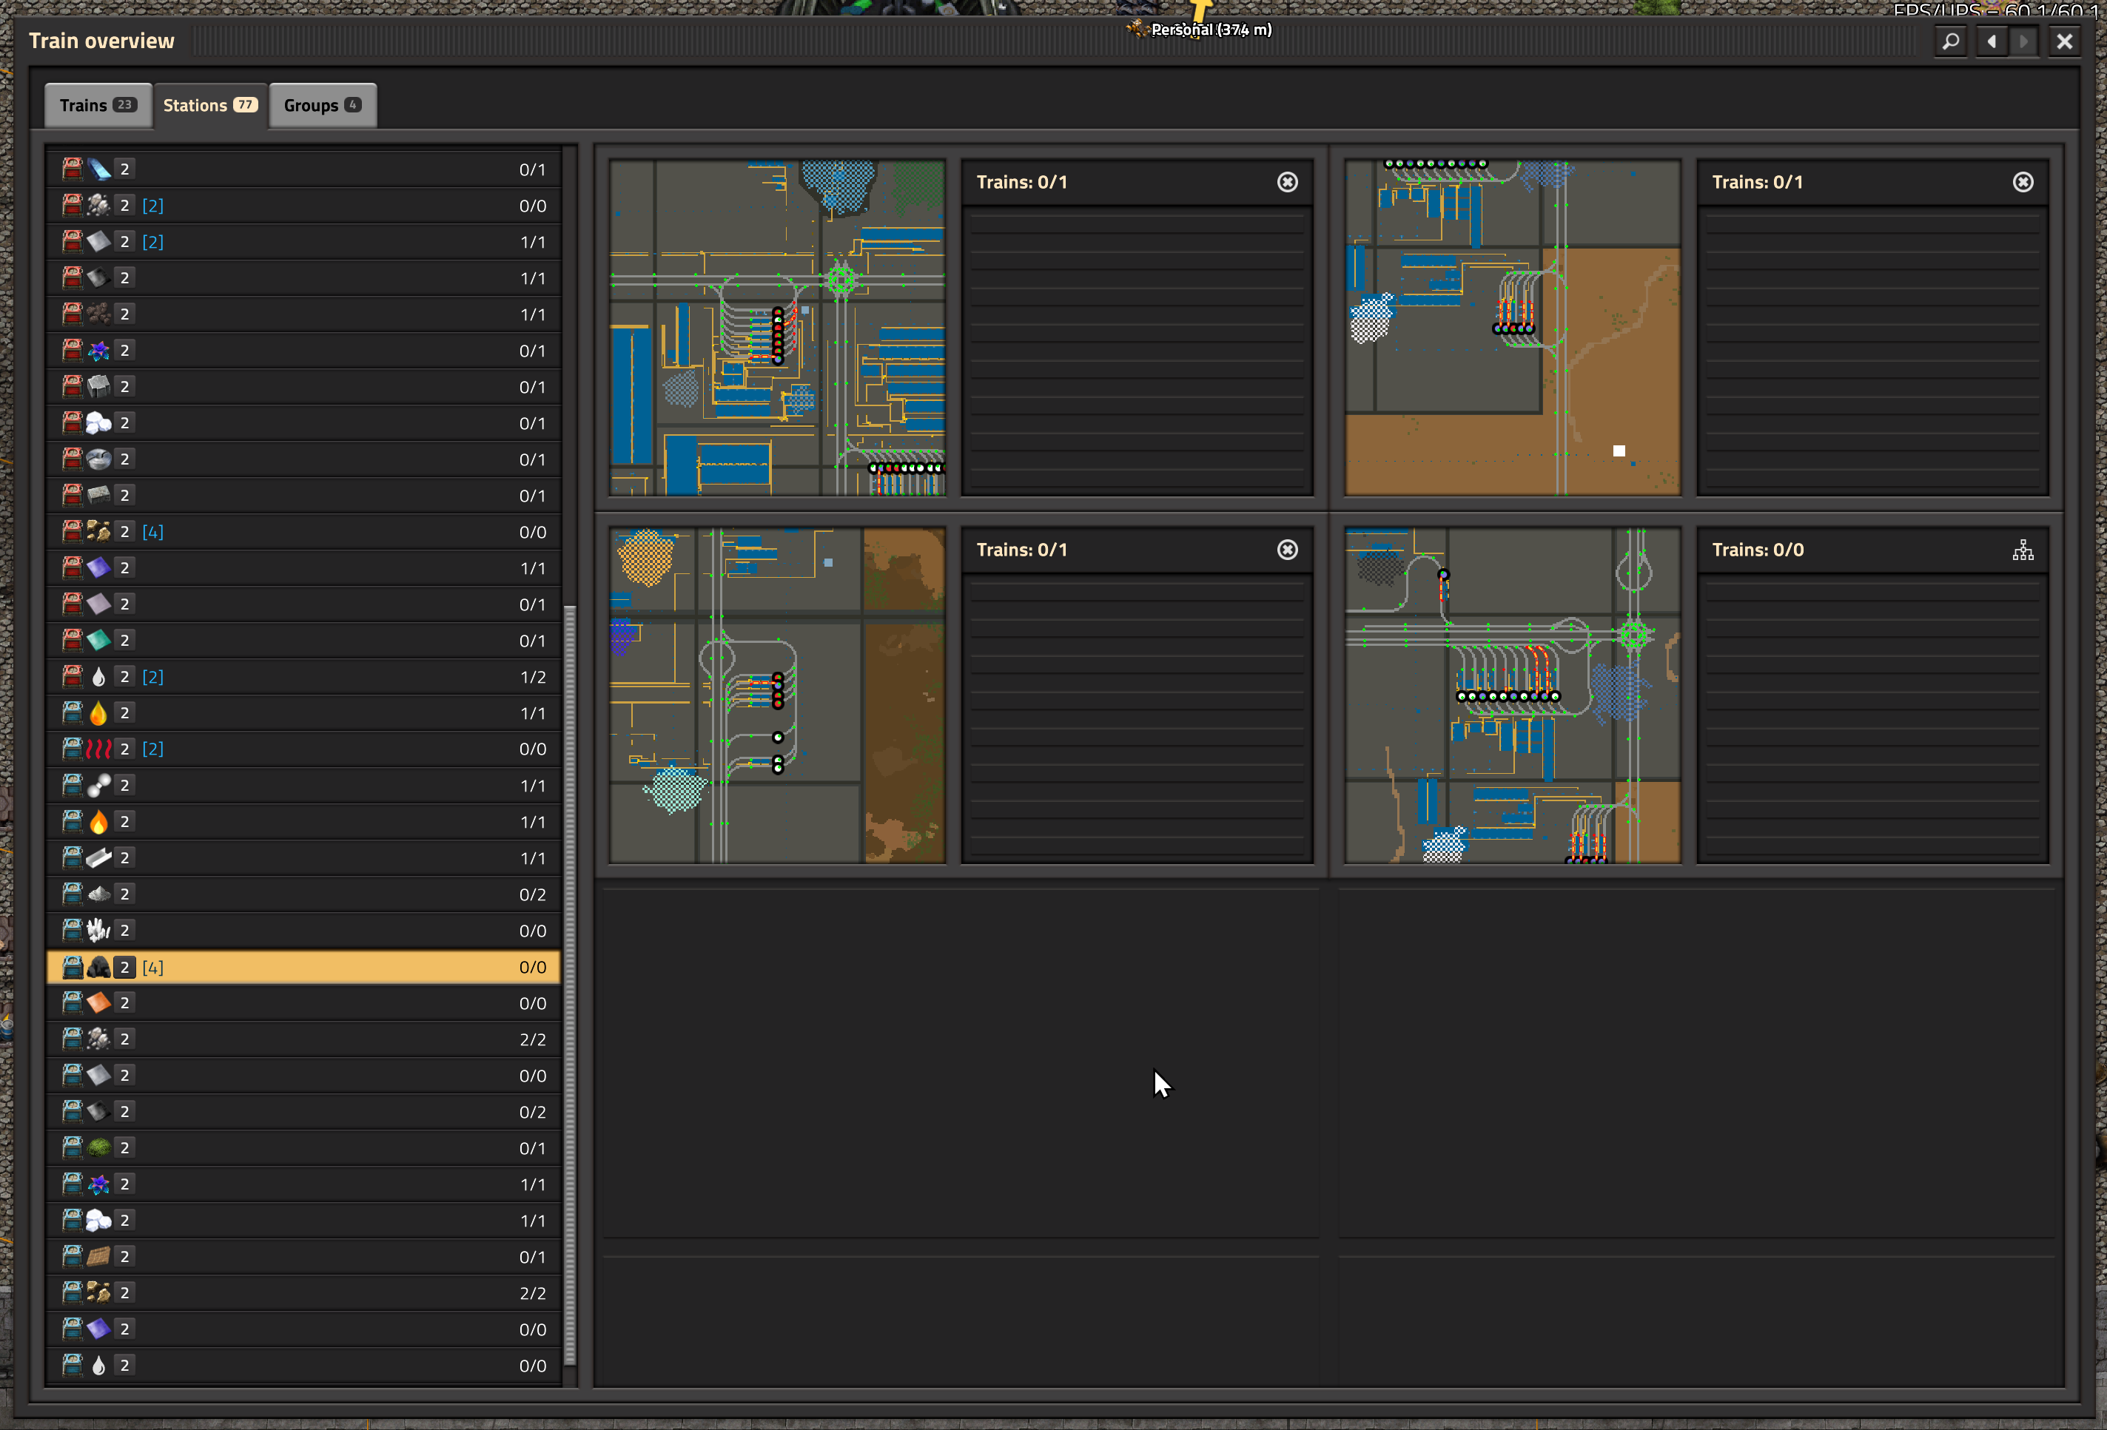Select the blue-stop flame icon station
This screenshot has height=1430, width=2107.
303,822
